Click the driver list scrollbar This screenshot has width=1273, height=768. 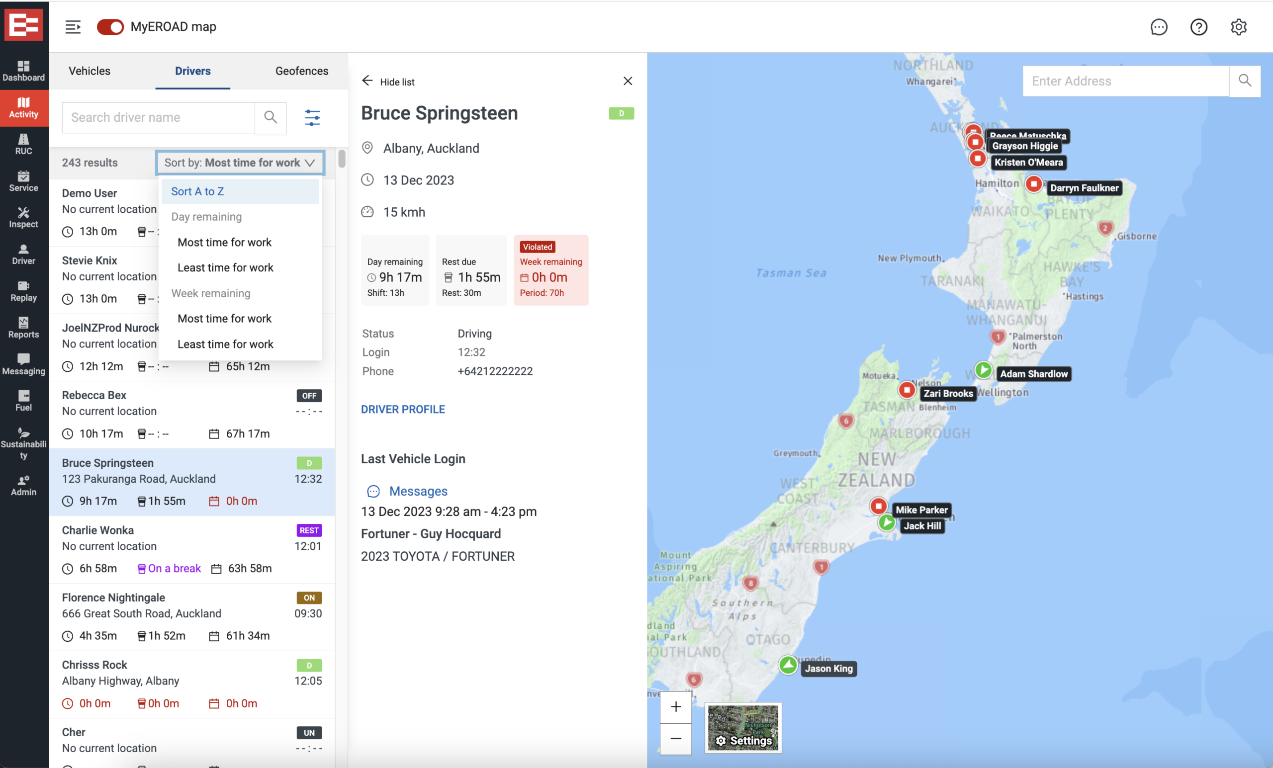coord(342,159)
